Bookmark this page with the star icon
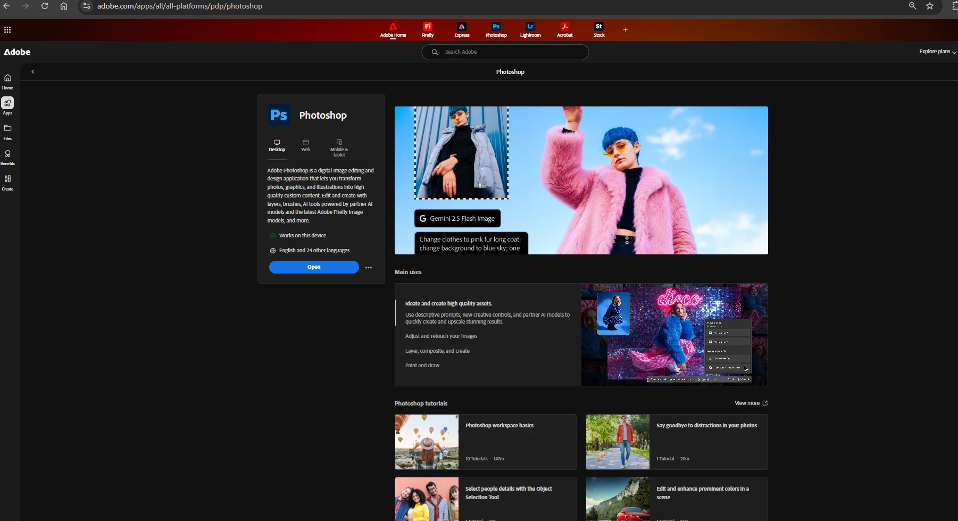 (x=930, y=6)
